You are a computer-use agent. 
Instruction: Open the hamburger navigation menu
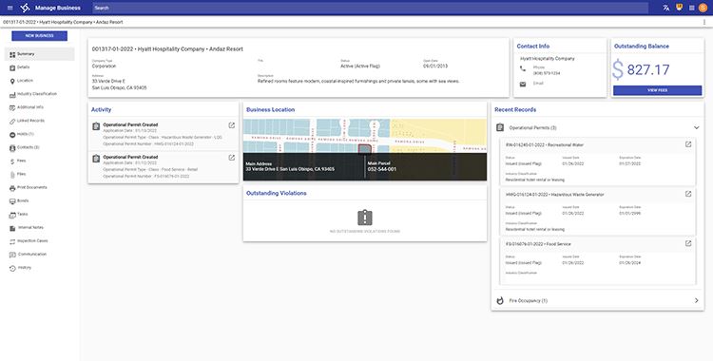pos(10,8)
